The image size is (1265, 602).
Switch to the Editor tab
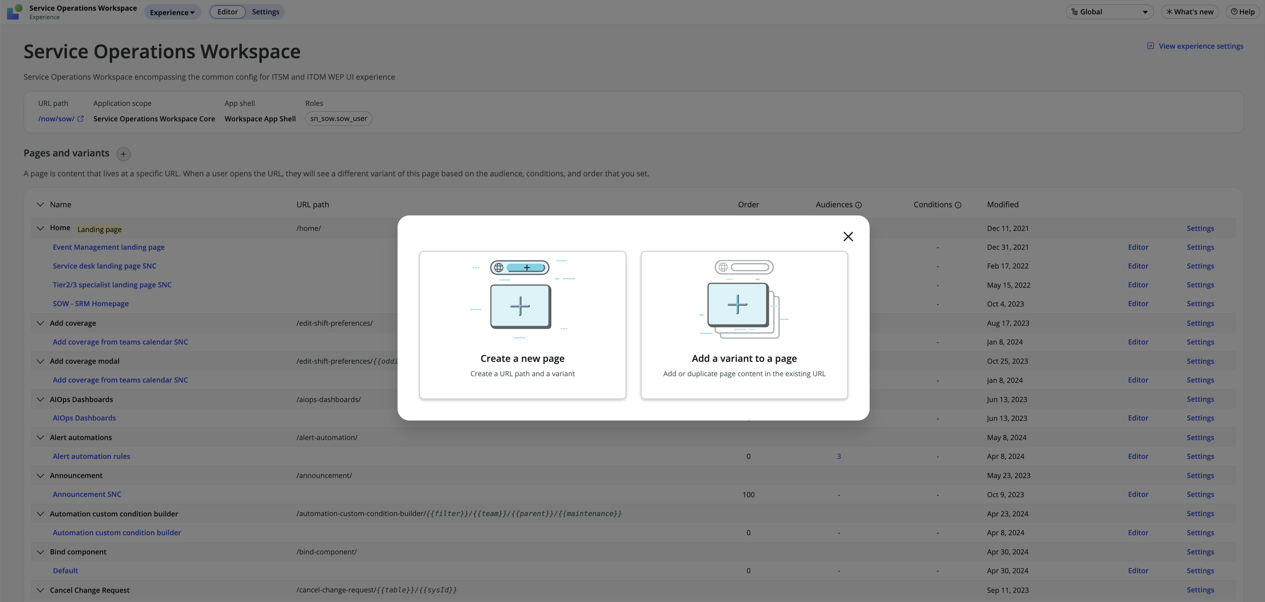(x=227, y=12)
